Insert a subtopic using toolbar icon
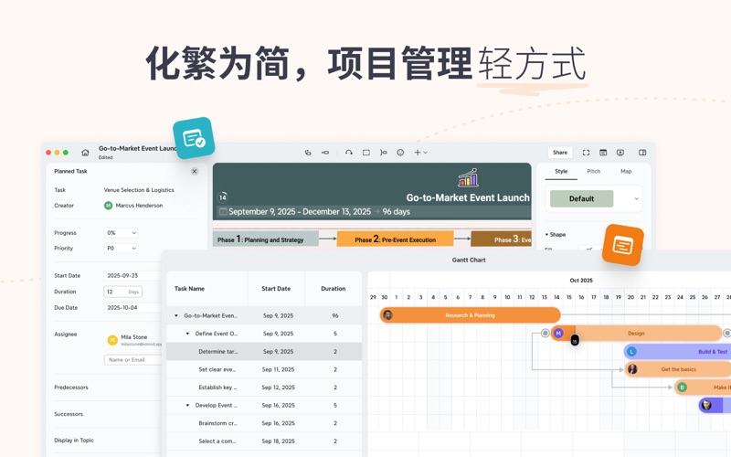 pyautogui.click(x=308, y=153)
